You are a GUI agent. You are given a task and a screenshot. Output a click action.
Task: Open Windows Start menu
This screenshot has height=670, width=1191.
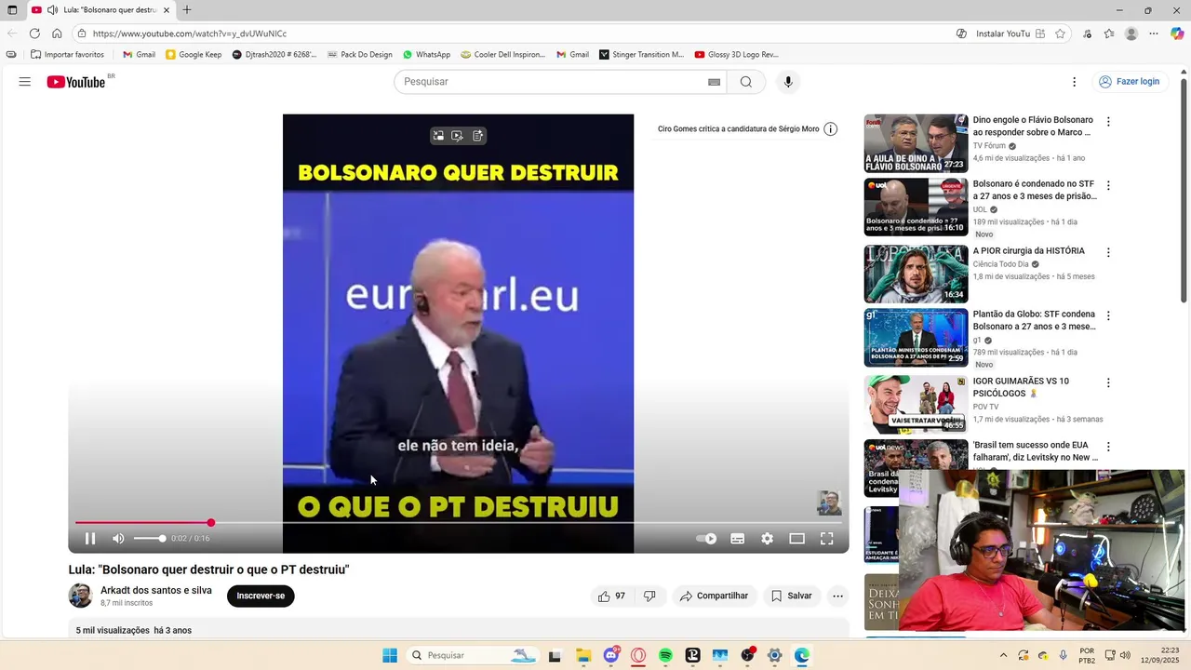click(390, 656)
